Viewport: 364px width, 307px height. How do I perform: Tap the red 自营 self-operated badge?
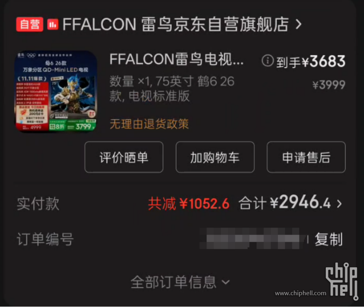point(30,24)
